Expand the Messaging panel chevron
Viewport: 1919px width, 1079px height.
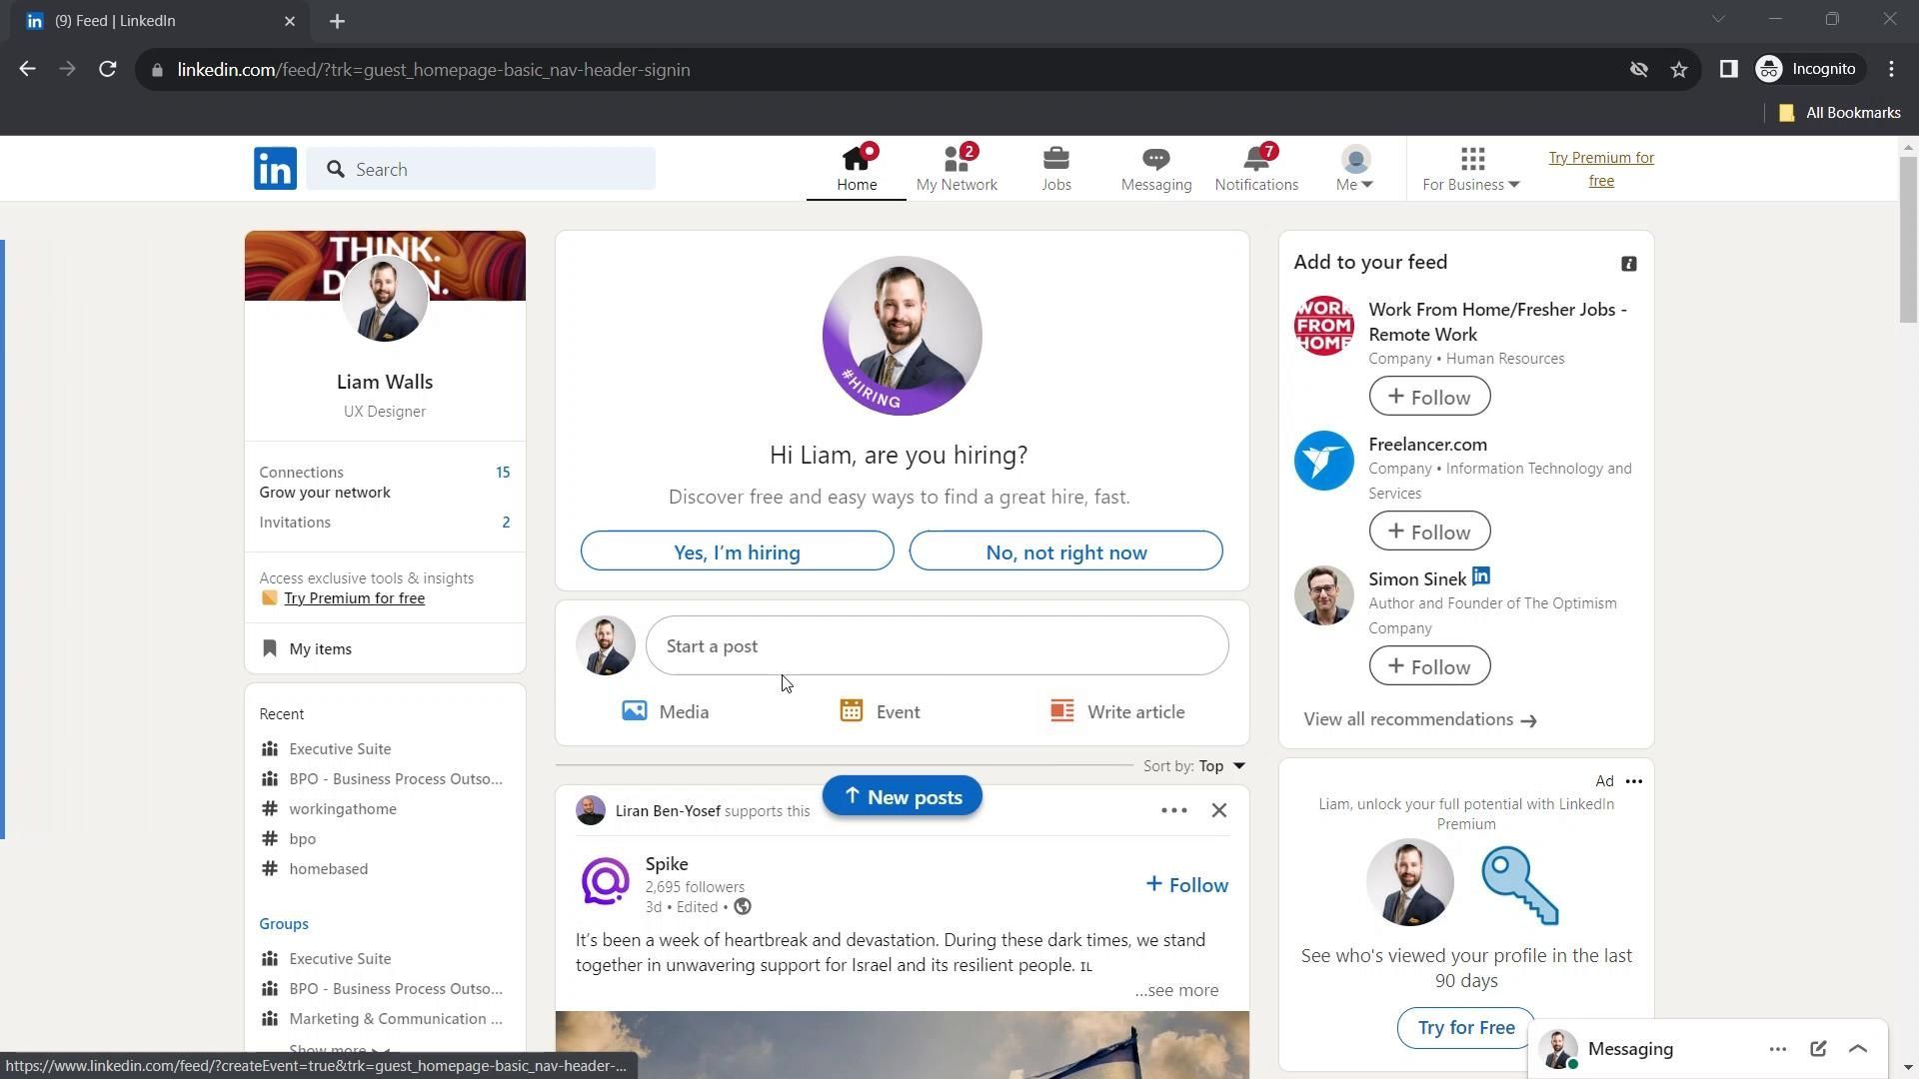(x=1857, y=1049)
